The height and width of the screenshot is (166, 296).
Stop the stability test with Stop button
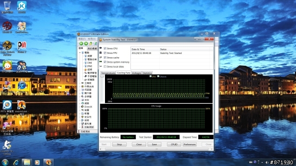tap(119, 144)
